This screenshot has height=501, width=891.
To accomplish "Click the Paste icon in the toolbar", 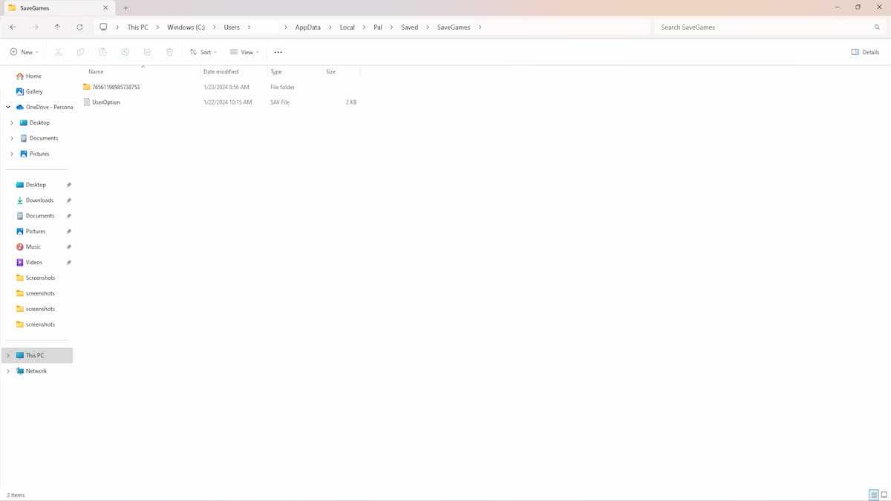I will click(x=102, y=52).
